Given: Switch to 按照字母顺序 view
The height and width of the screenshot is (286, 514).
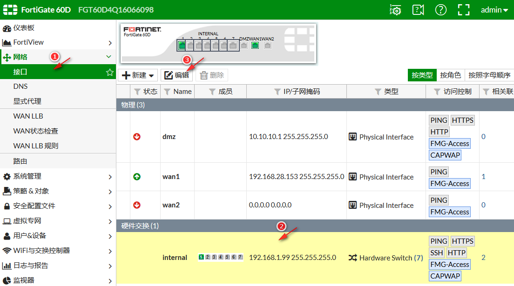Looking at the screenshot, I should point(489,75).
